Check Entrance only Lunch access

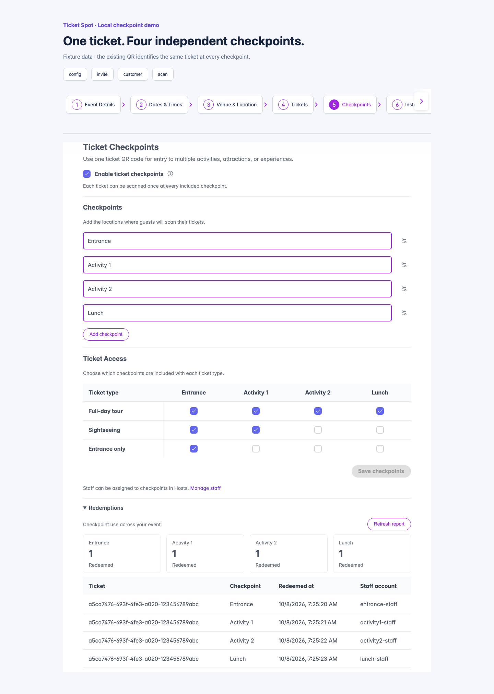[x=380, y=449]
